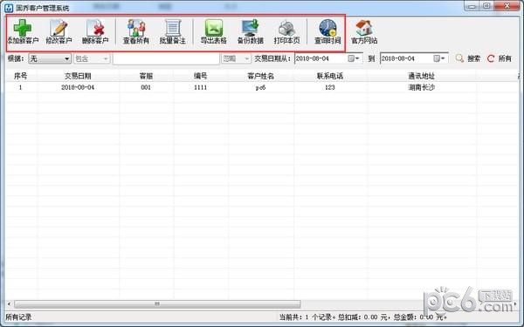This screenshot has height=327, width=524.
Task: Open the 到 end date calendar dropdown
Action: tap(439, 58)
